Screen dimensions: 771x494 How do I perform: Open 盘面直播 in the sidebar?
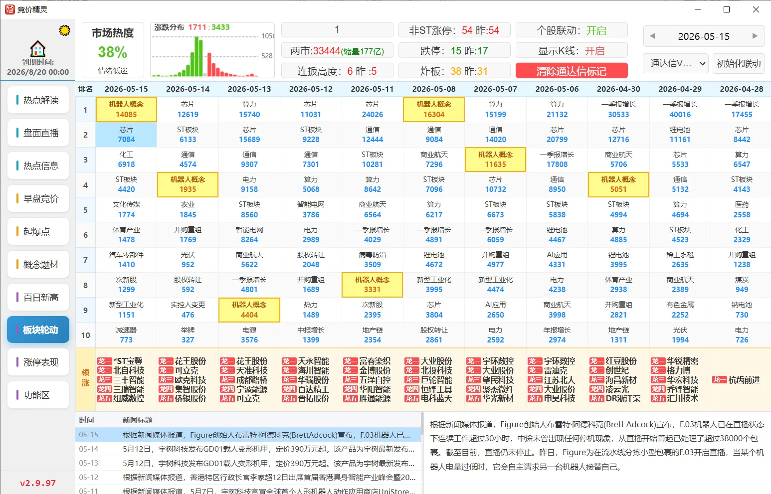(x=38, y=133)
